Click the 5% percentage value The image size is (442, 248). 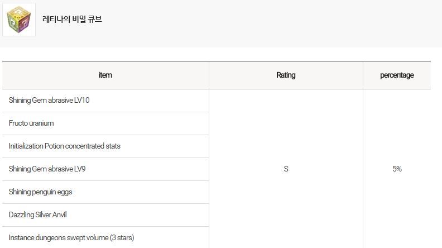[397, 169]
